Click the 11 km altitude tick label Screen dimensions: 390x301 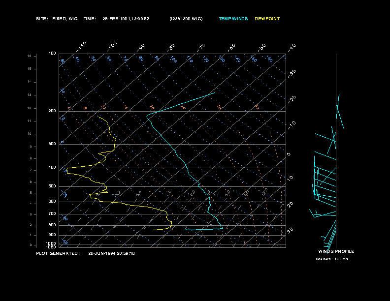click(30, 121)
